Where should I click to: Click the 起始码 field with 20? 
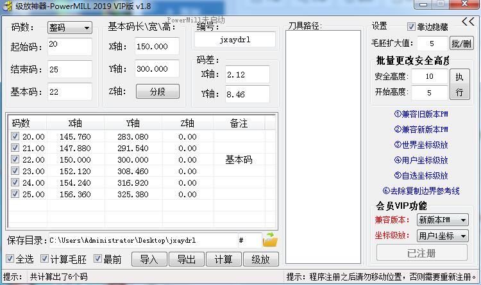click(x=70, y=47)
